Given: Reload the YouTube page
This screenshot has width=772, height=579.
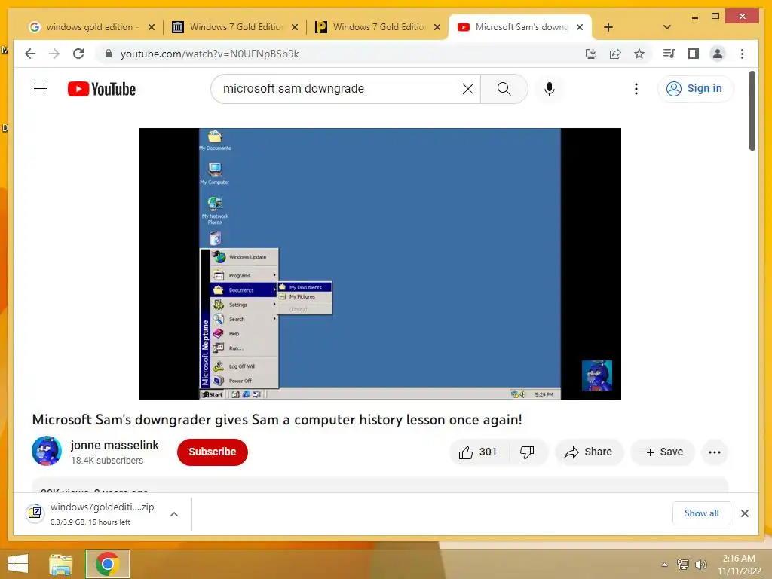Looking at the screenshot, I should pos(78,54).
